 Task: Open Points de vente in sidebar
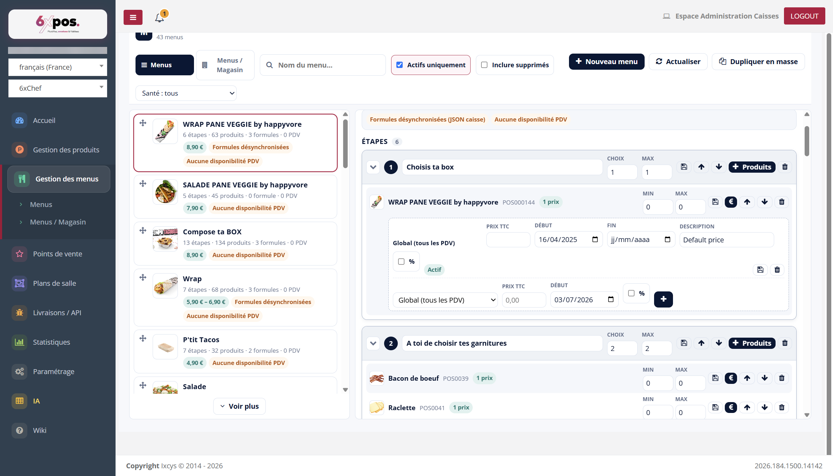click(58, 254)
